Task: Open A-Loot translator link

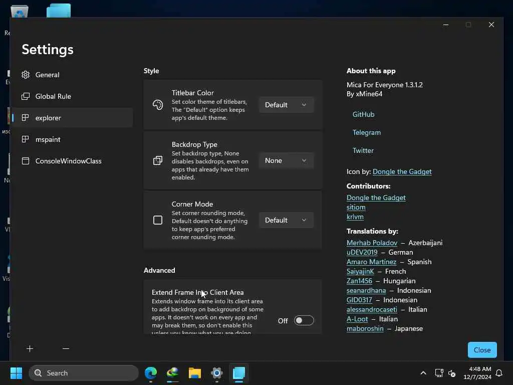Action: 357,318
